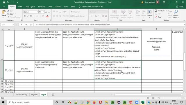Open Calibri font name dropdown
186x105 pixels.
point(37,12)
